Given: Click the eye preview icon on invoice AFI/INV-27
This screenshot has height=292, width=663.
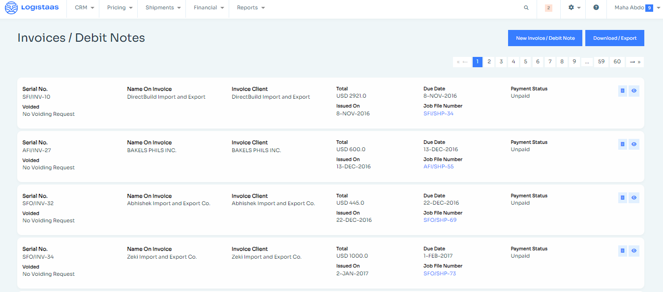Looking at the screenshot, I should (633, 144).
